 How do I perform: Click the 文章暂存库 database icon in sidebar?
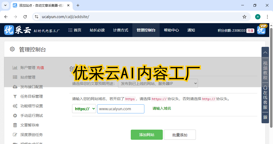pyautogui.click(x=15, y=125)
